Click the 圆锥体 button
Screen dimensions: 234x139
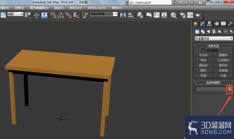coord(223,55)
